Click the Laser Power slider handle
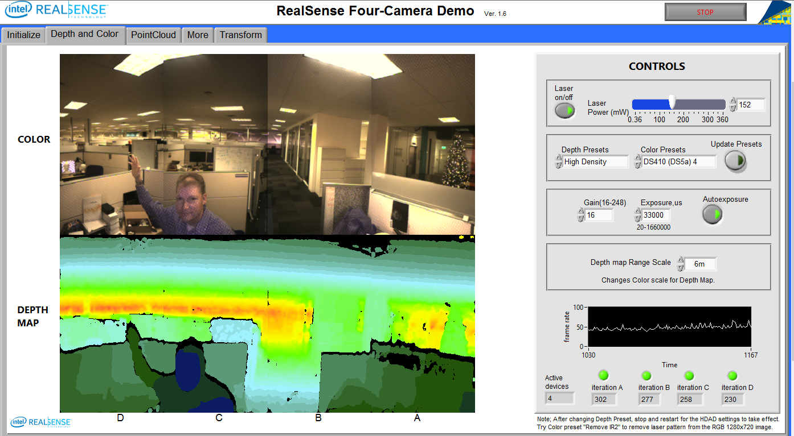 point(672,102)
